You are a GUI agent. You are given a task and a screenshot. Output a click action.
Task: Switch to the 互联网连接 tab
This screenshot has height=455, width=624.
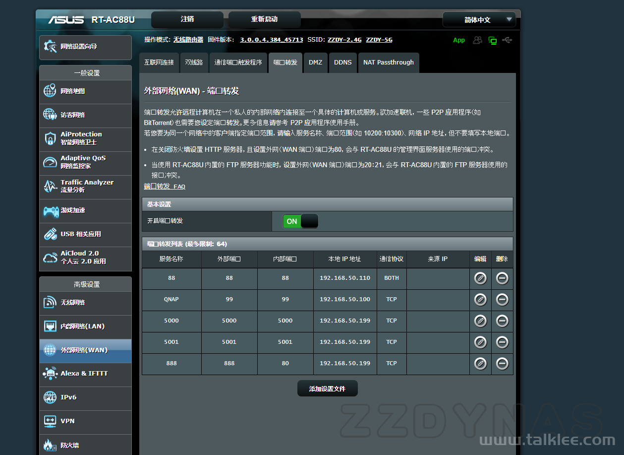(159, 63)
